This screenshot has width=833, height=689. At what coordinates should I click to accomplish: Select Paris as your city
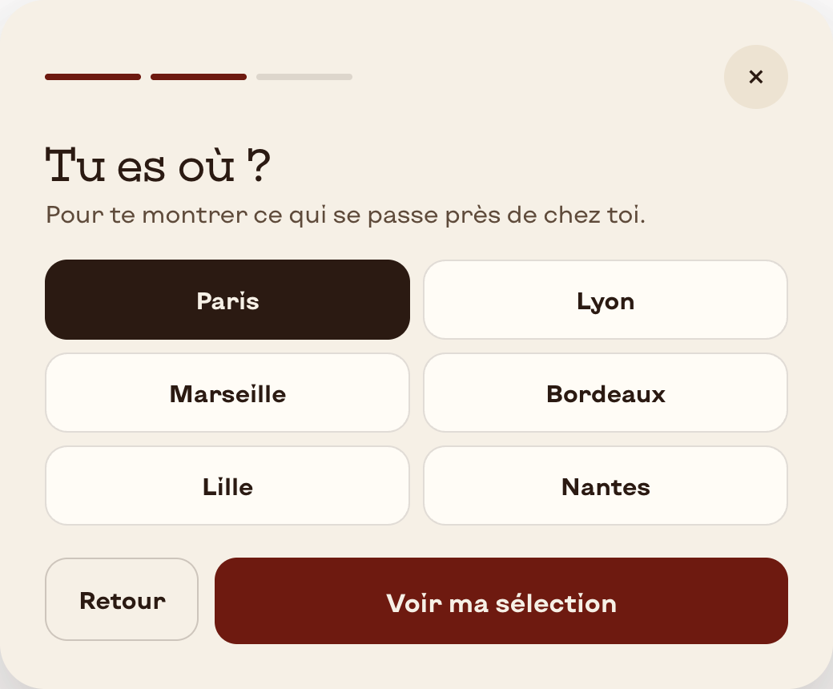[x=227, y=300]
